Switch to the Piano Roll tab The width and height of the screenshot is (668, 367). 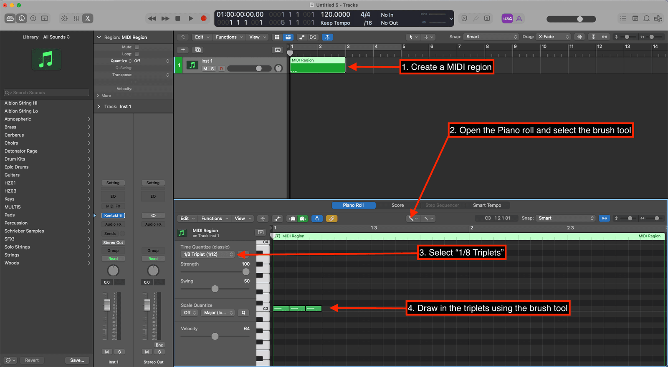(353, 205)
